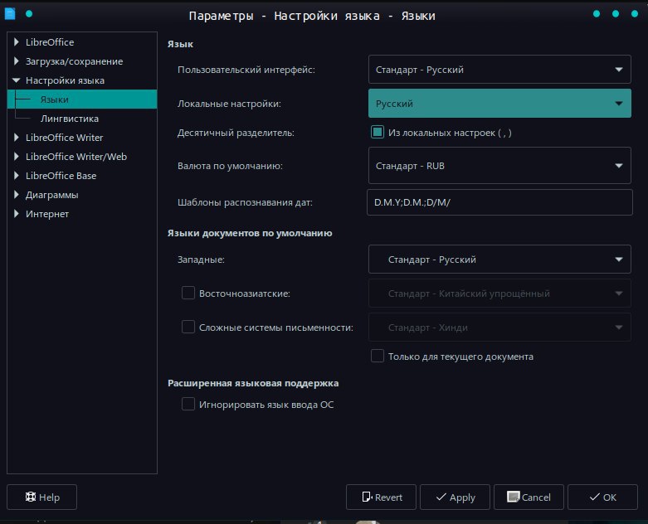
Task: Expand the LibreOffice Base tree node
Action: [16, 176]
